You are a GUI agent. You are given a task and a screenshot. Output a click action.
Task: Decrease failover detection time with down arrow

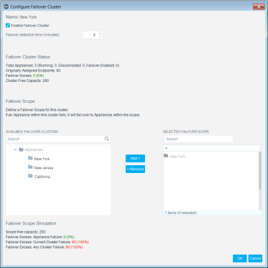[x=100, y=36]
